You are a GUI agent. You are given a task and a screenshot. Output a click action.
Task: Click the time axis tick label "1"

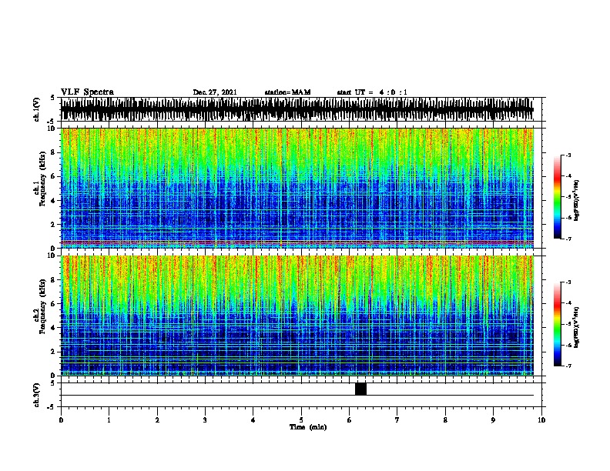[109, 419]
